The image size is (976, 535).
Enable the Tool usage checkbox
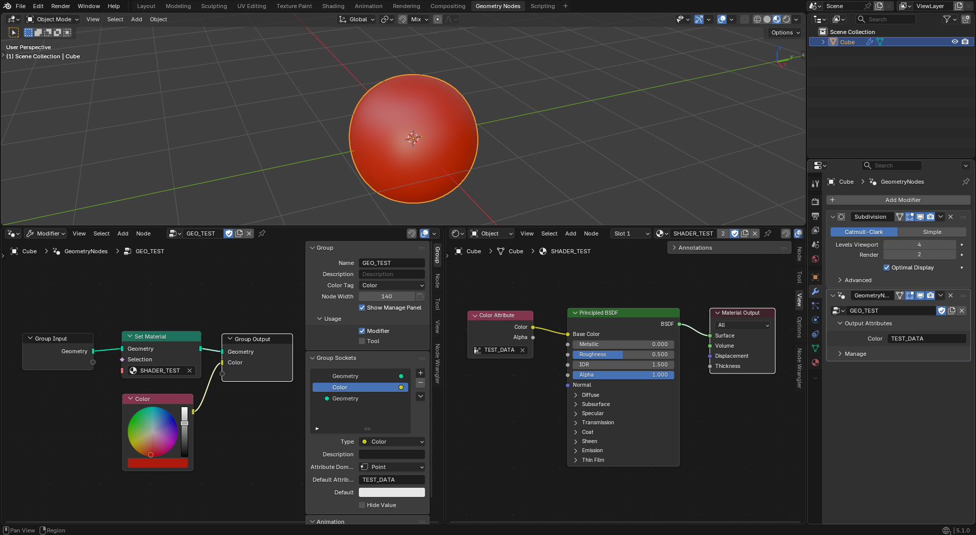click(x=362, y=341)
